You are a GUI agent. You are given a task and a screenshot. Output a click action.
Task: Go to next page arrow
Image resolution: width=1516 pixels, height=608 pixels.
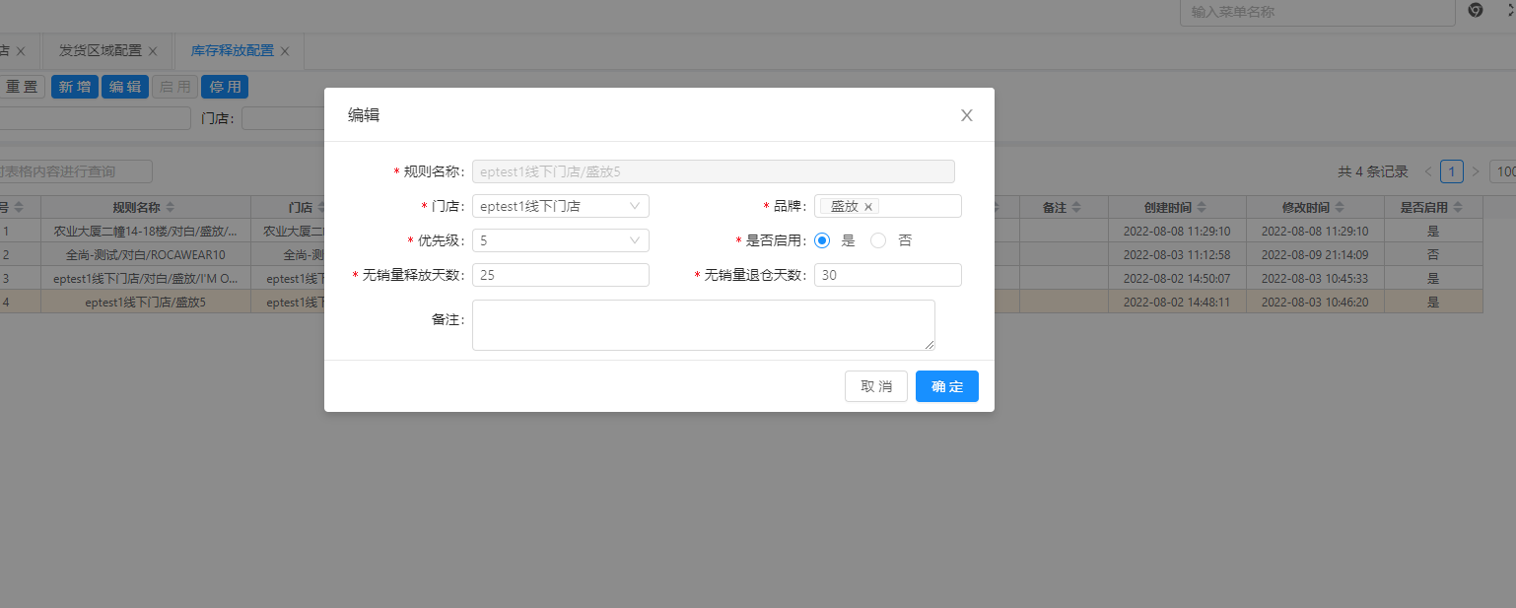click(x=1476, y=171)
